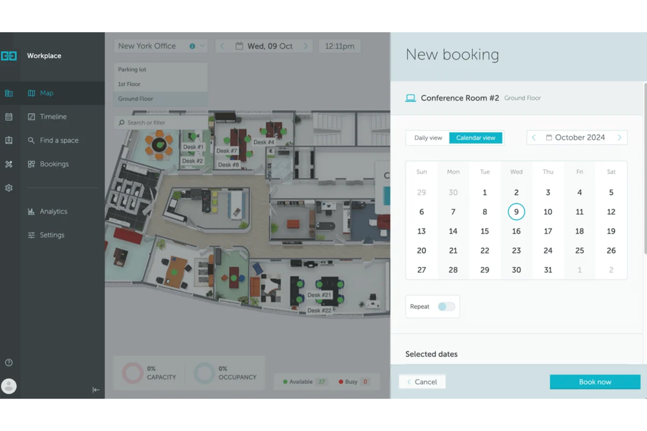Viewport: 647px width, 431px height.
Task: Select the Timeline sidebar icon
Action: pos(31,117)
